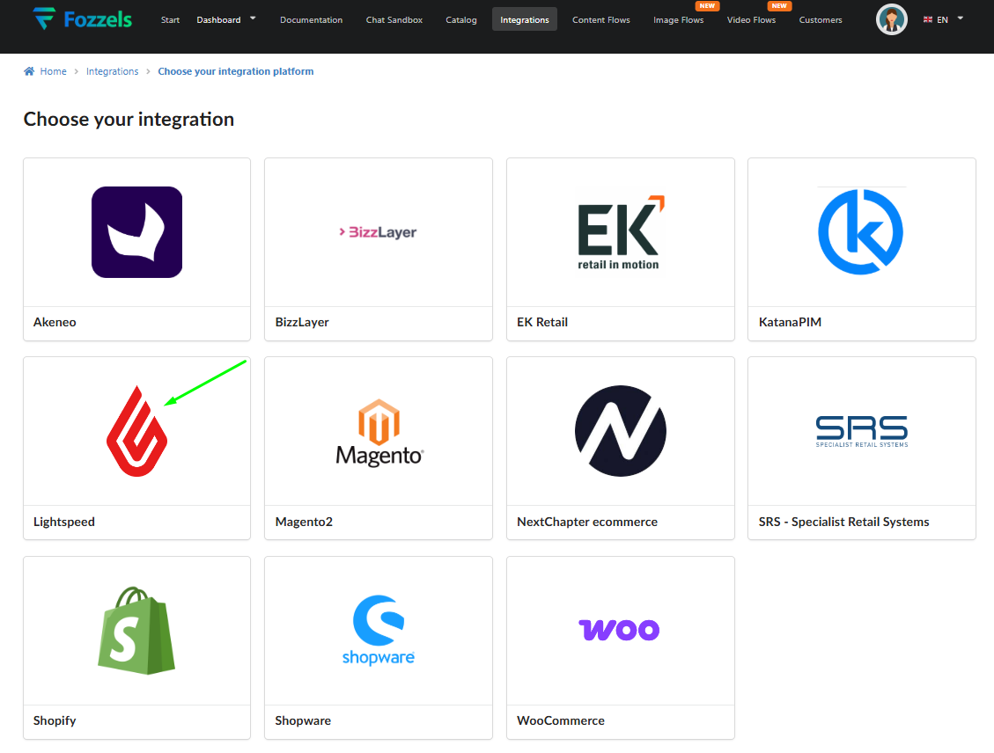Click the Shopware card label
Viewport: 994px width, 753px height.
(x=303, y=720)
